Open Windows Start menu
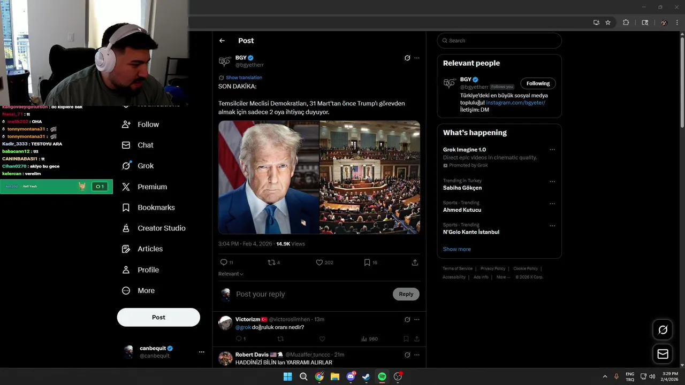The width and height of the screenshot is (685, 385). click(x=287, y=376)
